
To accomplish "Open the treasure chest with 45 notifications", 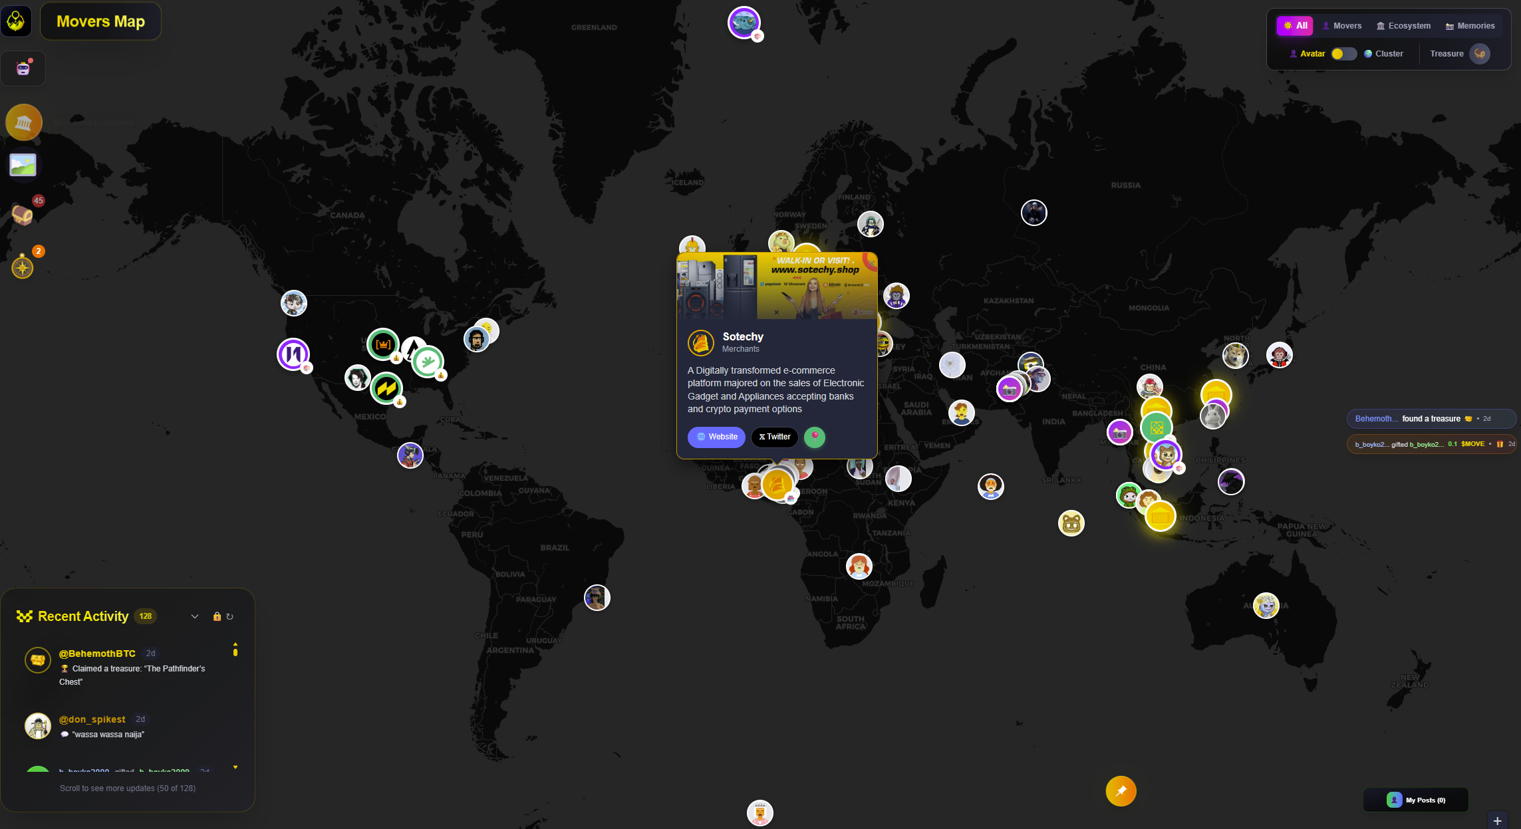I will tap(23, 213).
